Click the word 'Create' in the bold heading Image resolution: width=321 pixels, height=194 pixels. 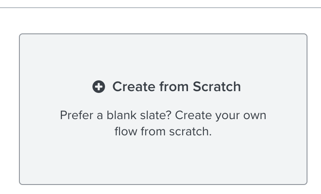(x=134, y=87)
